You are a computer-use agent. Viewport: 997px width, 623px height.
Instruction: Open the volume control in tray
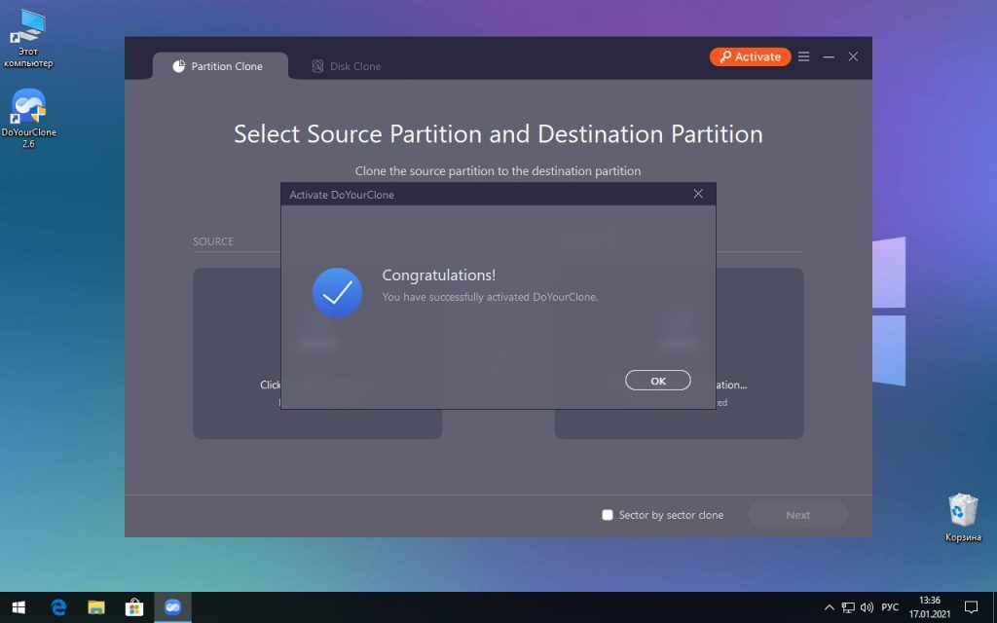867,607
